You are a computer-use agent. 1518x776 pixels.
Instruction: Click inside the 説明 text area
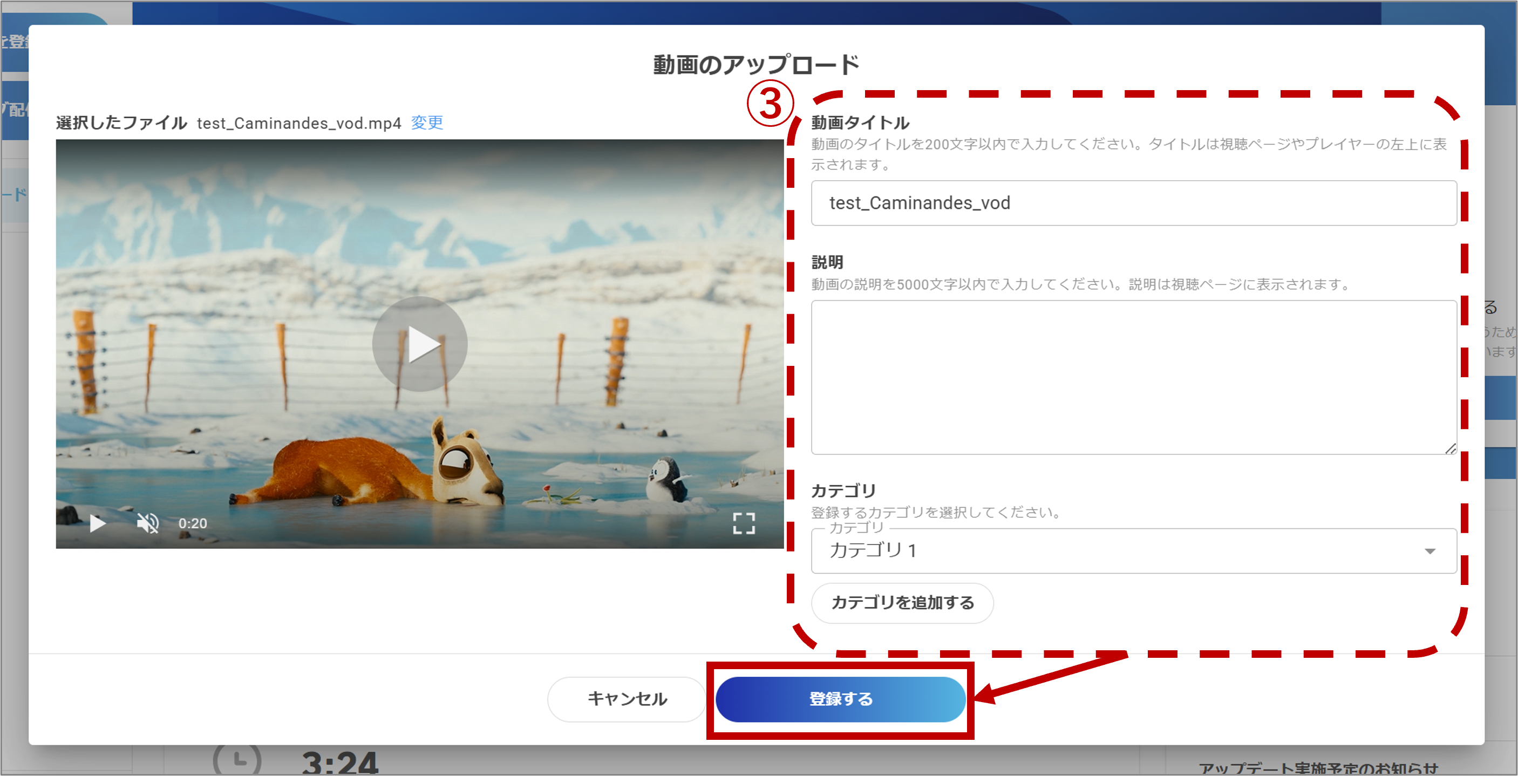coord(1134,377)
